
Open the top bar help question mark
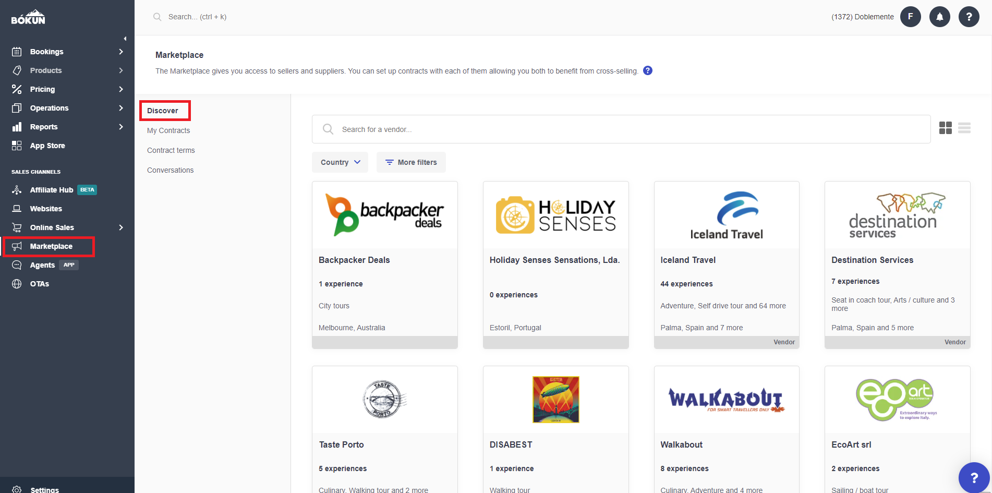(969, 17)
